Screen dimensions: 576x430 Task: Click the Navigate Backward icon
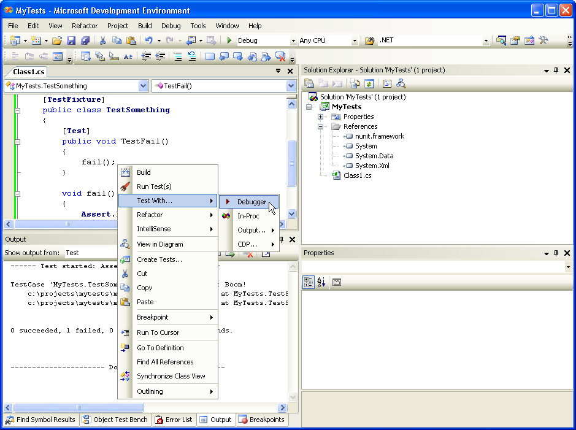click(x=191, y=40)
